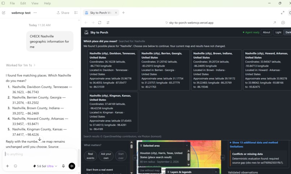Select the Conflicts or missing data heading
The image size is (291, 174).
coord(247,154)
